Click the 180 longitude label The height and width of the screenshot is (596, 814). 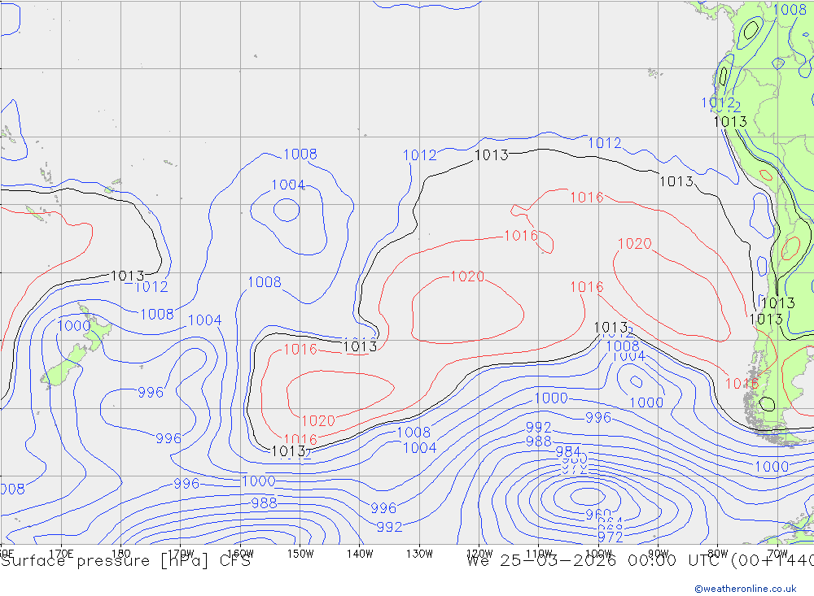point(121,554)
